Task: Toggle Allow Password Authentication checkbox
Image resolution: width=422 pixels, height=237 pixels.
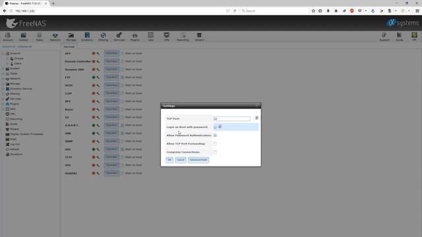Action: 215,136
